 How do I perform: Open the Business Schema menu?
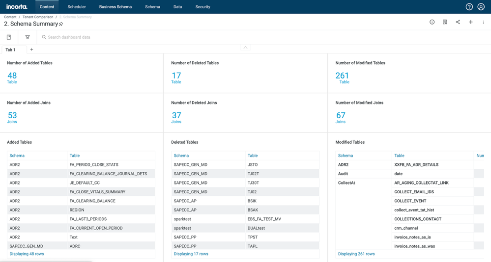(x=115, y=7)
